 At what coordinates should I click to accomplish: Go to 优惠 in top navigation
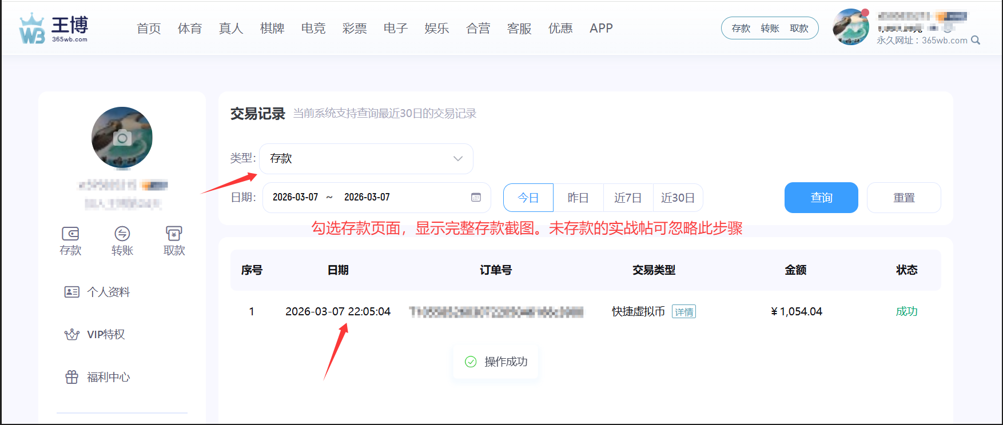click(x=560, y=29)
